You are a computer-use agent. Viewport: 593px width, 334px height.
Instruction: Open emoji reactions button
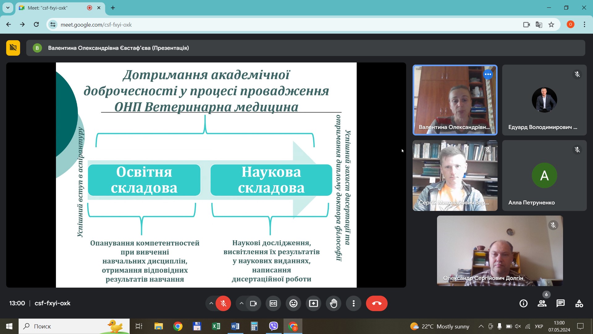pos(293,303)
